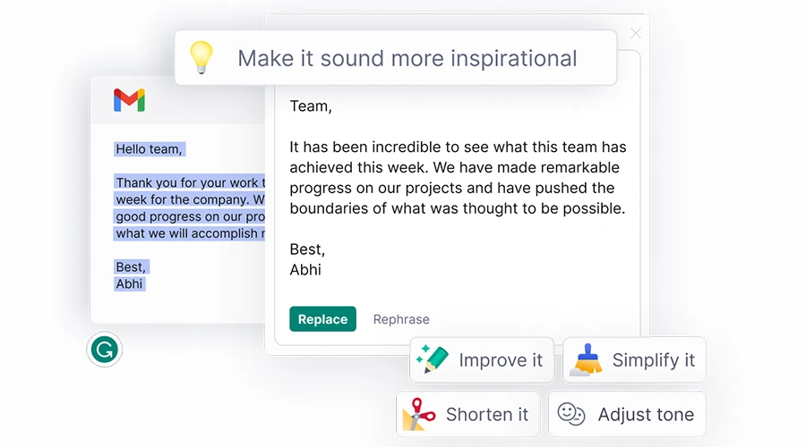Choose the Adjust tone suggestion
The height and width of the screenshot is (447, 806).
pyautogui.click(x=627, y=414)
